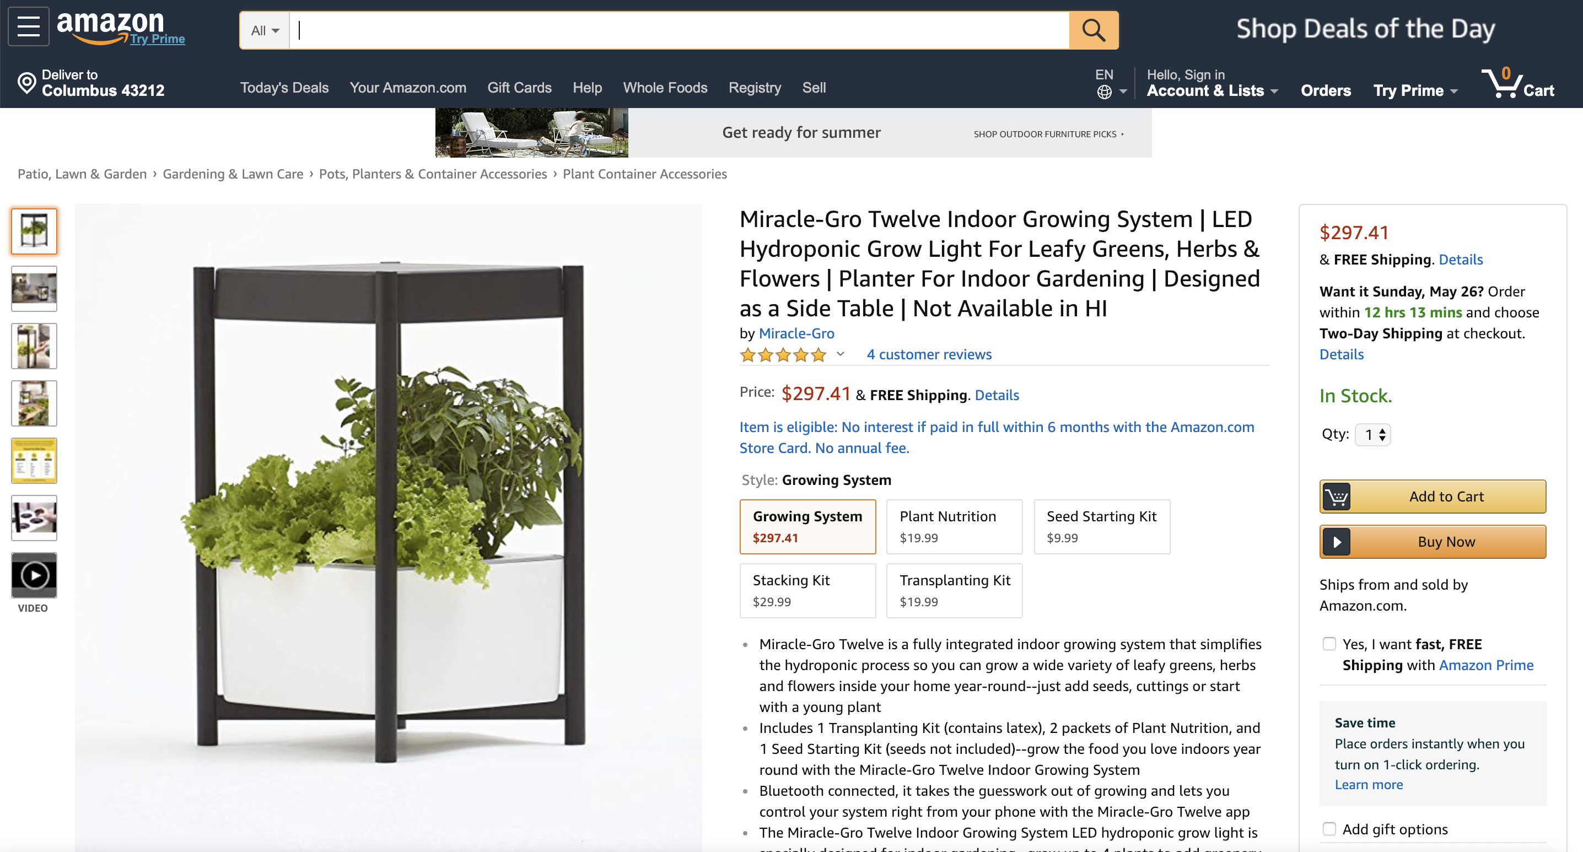Open the 4 customer reviews link

coord(929,354)
